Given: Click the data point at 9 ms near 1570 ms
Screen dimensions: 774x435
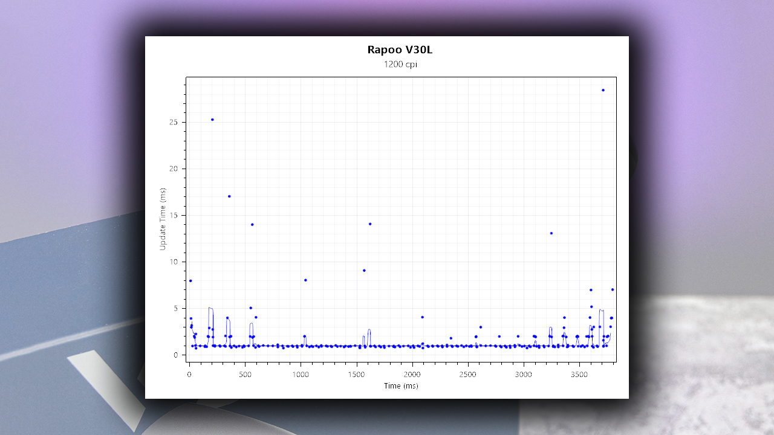Looking at the screenshot, I should (x=364, y=271).
